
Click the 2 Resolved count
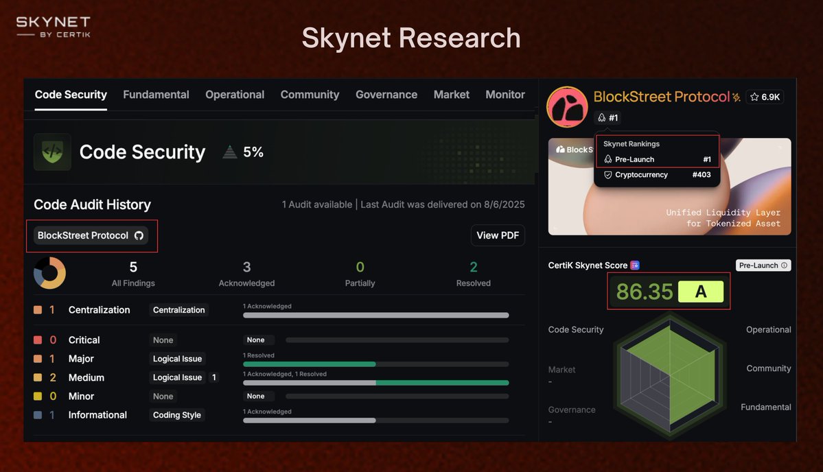(474, 268)
